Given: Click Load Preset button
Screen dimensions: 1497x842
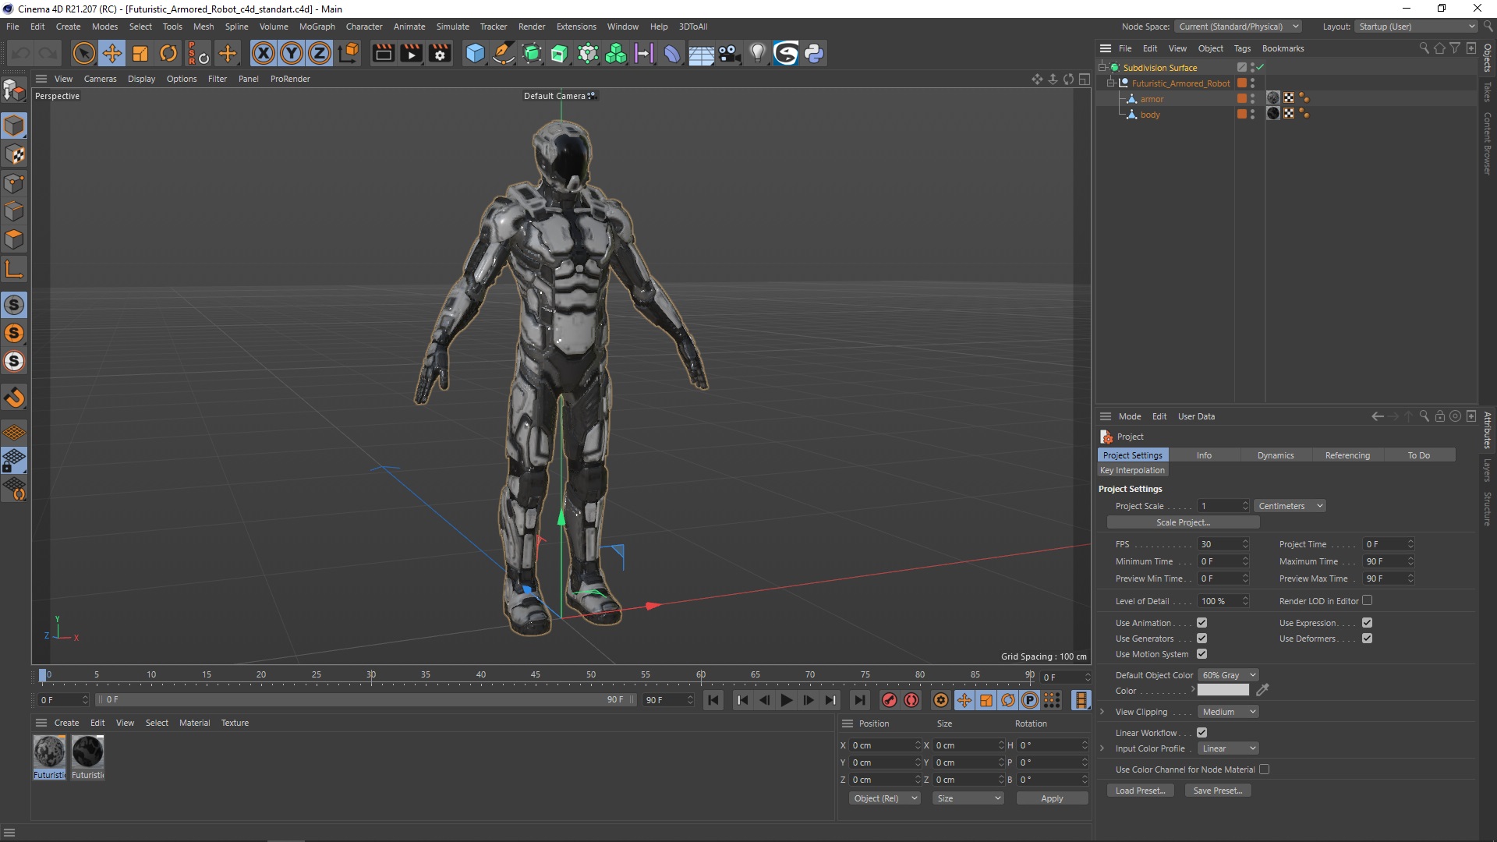Looking at the screenshot, I should [x=1140, y=791].
